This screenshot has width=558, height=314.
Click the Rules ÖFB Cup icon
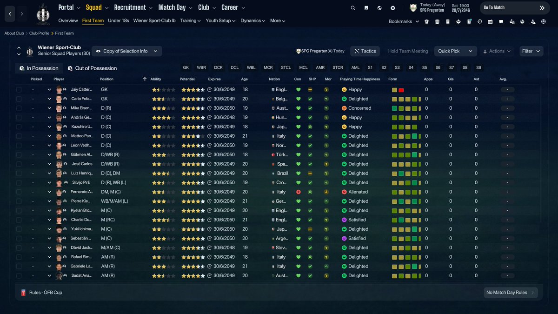(23, 293)
